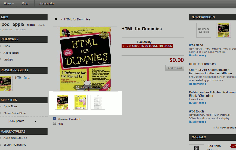Click the No image available thumbnail

(204, 30)
